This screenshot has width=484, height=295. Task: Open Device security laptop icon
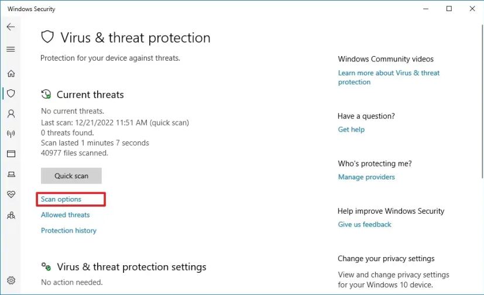pos(11,175)
